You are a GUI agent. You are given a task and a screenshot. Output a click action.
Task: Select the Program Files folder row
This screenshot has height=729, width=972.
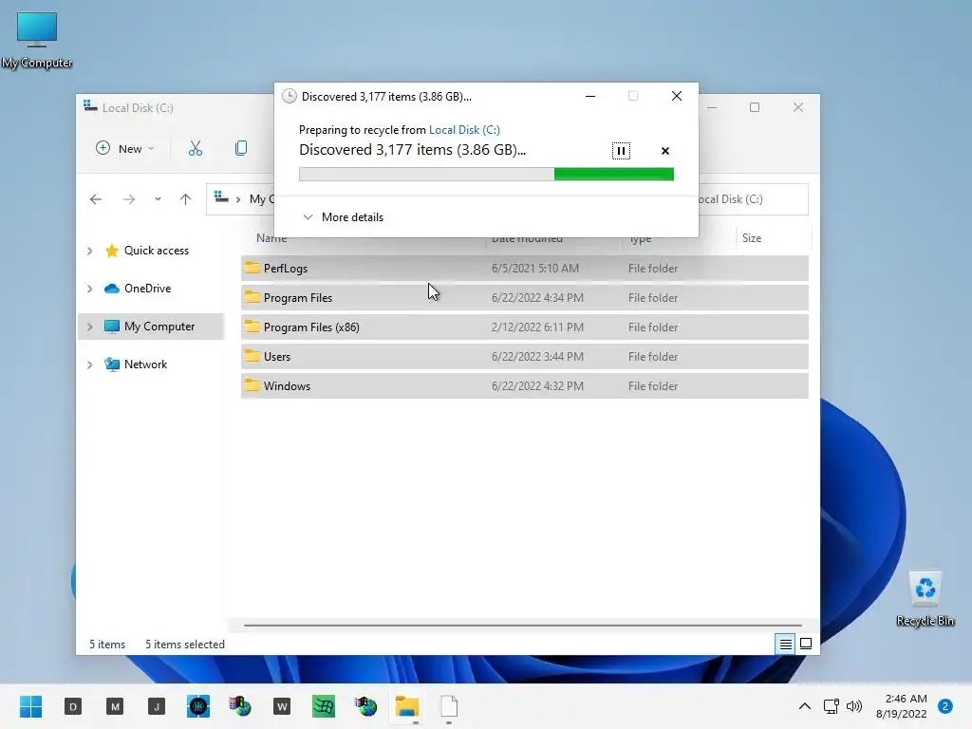pos(524,297)
